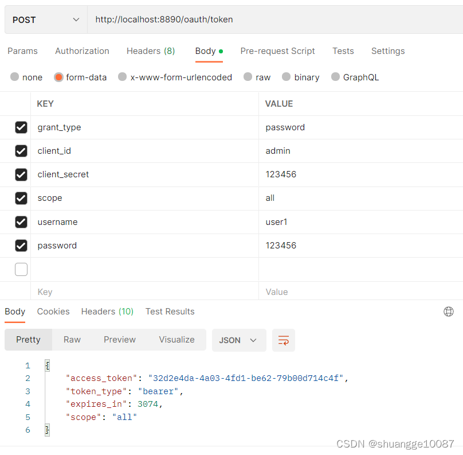View the Tests tab
The image size is (463, 455).
click(343, 51)
